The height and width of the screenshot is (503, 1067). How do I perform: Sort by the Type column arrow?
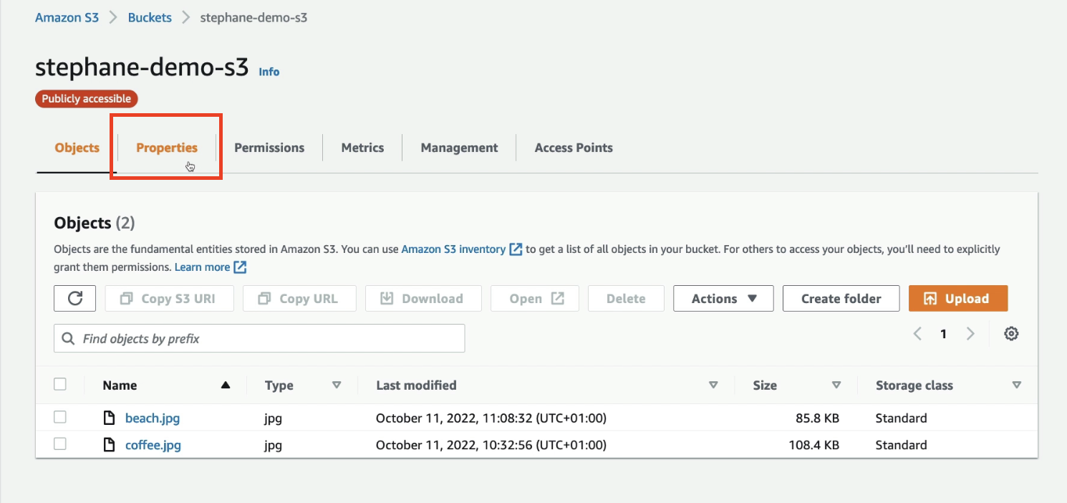[337, 385]
